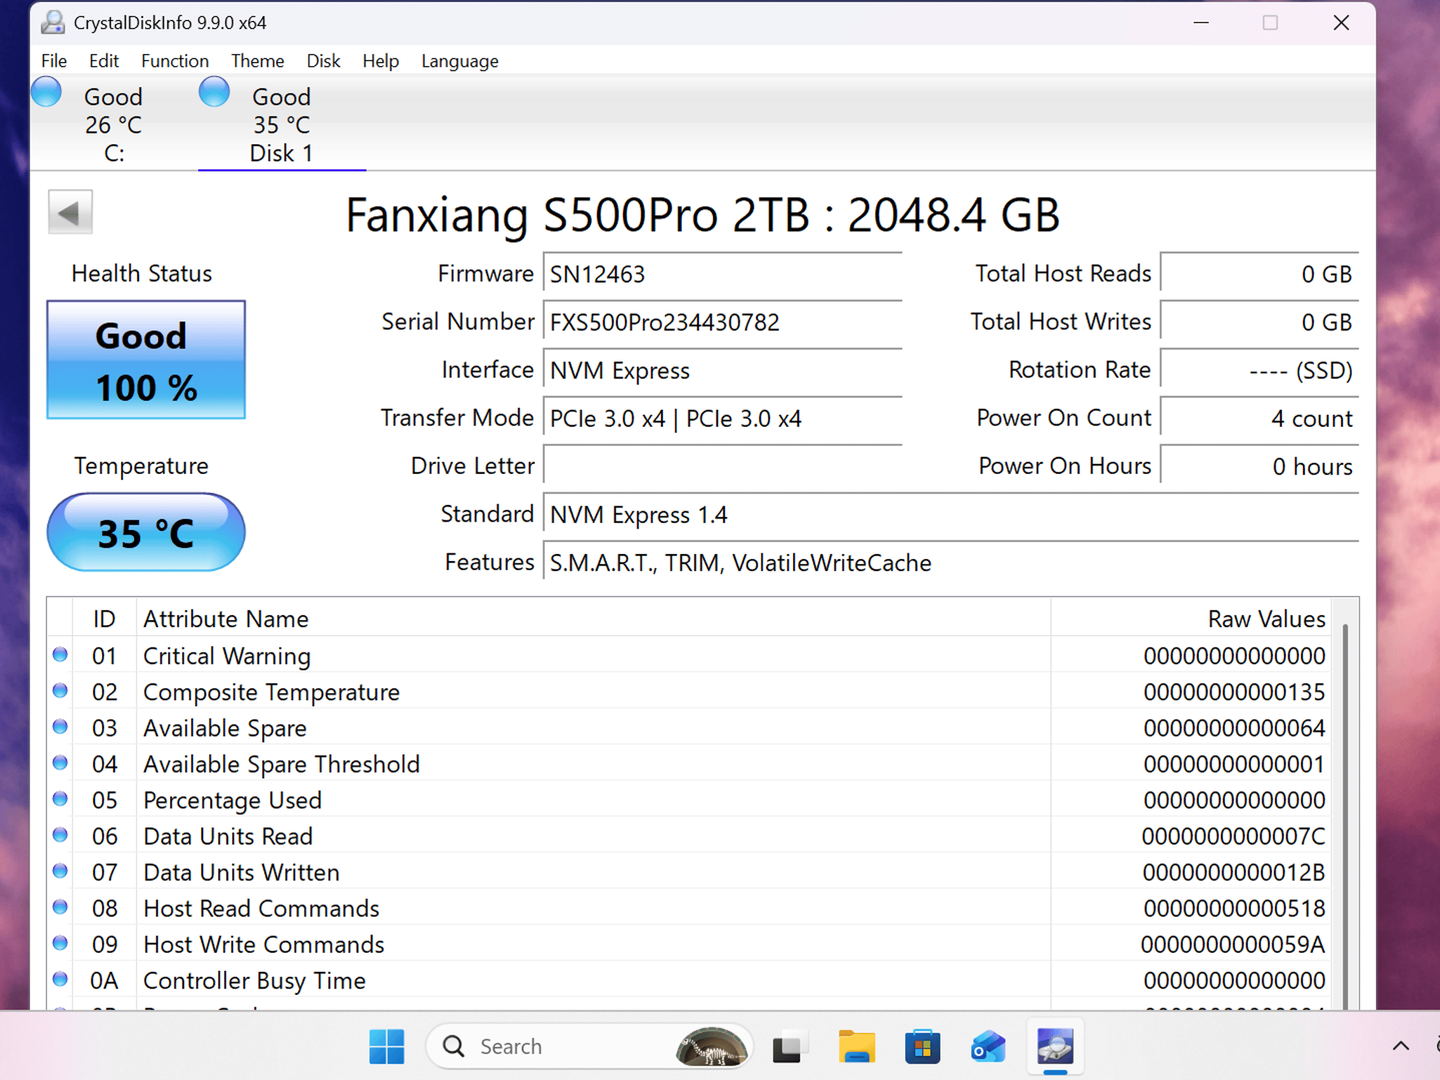Viewport: 1440px width, 1080px height.
Task: Click the CrystalDiskInfo taskbar icon
Action: point(1055,1046)
